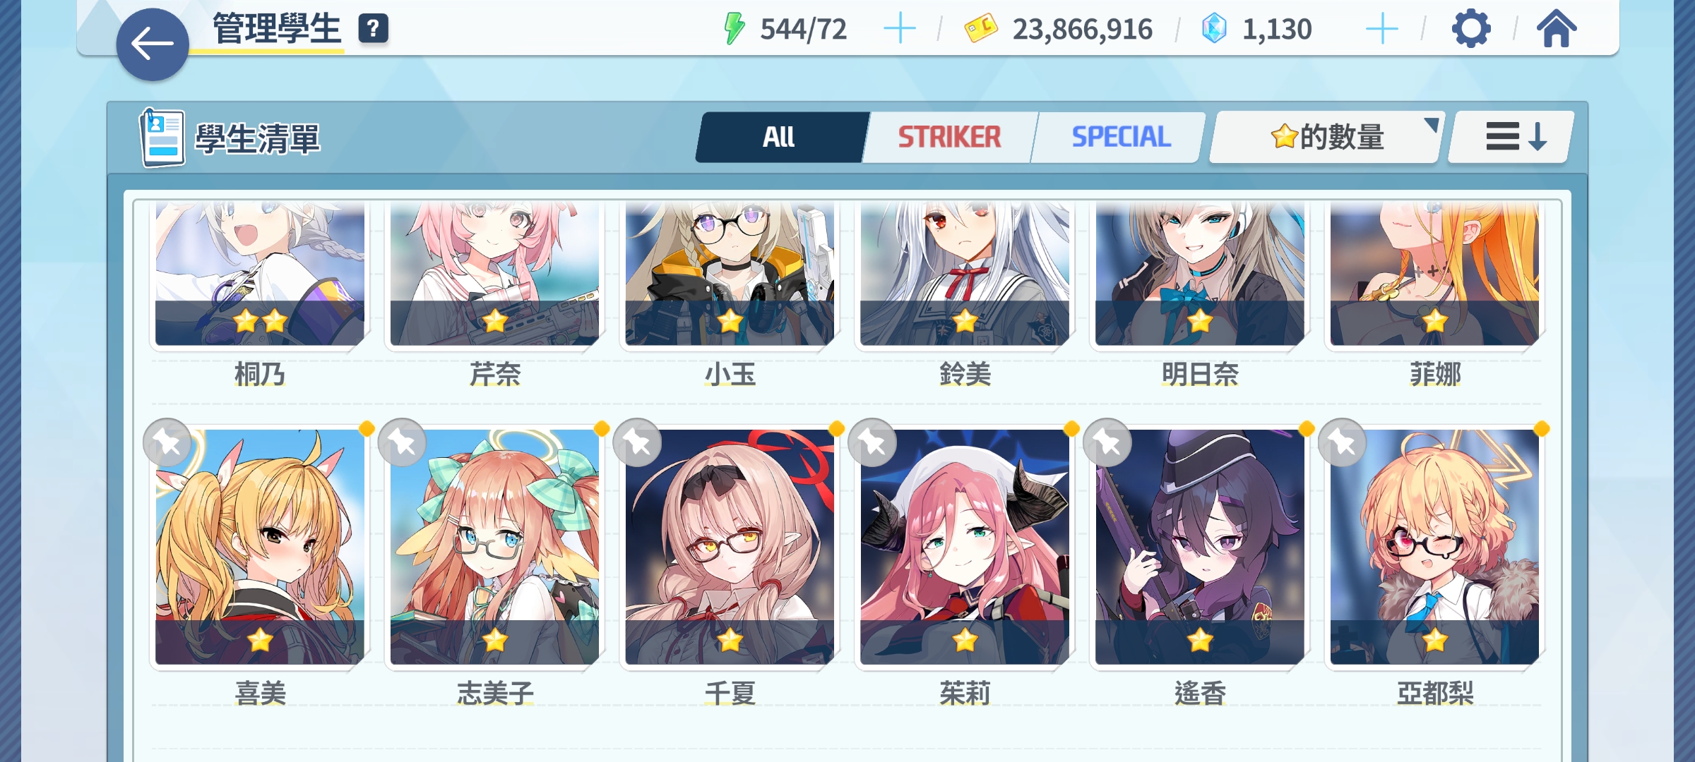The width and height of the screenshot is (1695, 762).
Task: Toggle the pin on 亞都梨's card
Action: tap(1342, 442)
